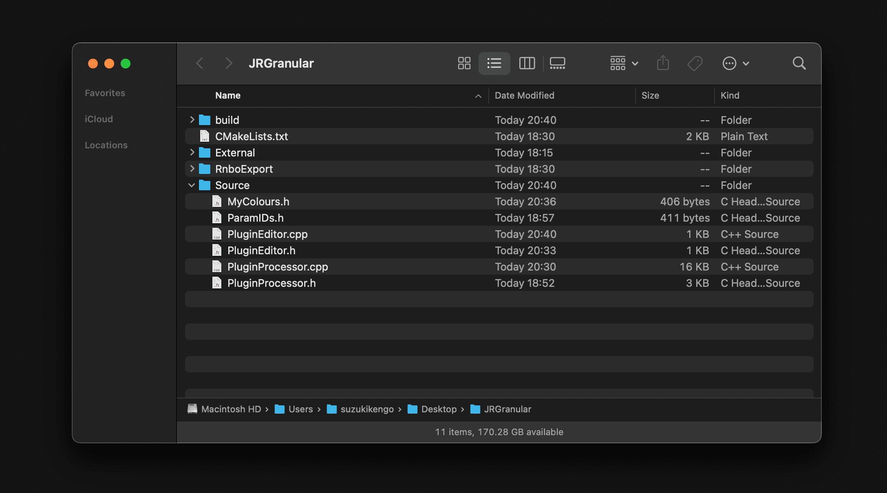Screen dimensions: 887x493
Task: Expand the RnboExport folder
Action: (192, 169)
